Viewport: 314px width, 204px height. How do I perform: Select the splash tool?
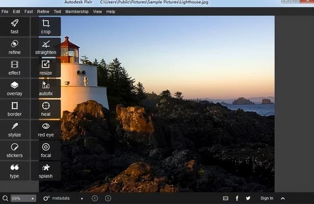pos(46,171)
